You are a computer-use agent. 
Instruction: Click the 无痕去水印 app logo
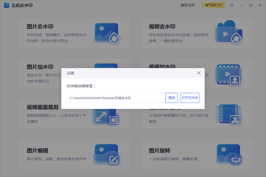tap(6, 5)
